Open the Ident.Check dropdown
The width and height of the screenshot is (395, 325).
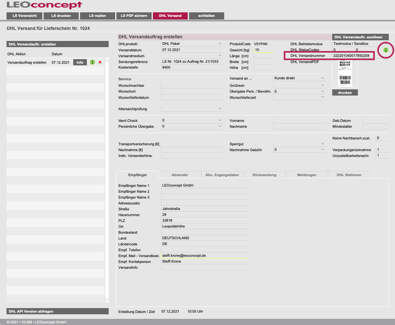click(x=192, y=120)
